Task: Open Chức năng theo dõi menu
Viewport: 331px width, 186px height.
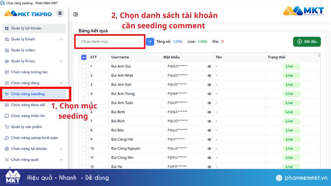Action: pos(34,105)
